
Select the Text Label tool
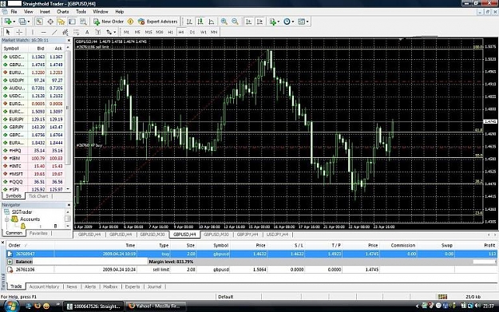click(x=98, y=32)
